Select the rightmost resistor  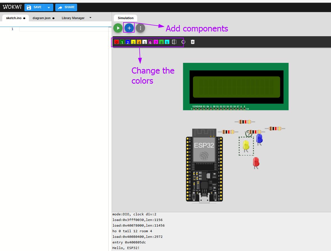click(275, 129)
